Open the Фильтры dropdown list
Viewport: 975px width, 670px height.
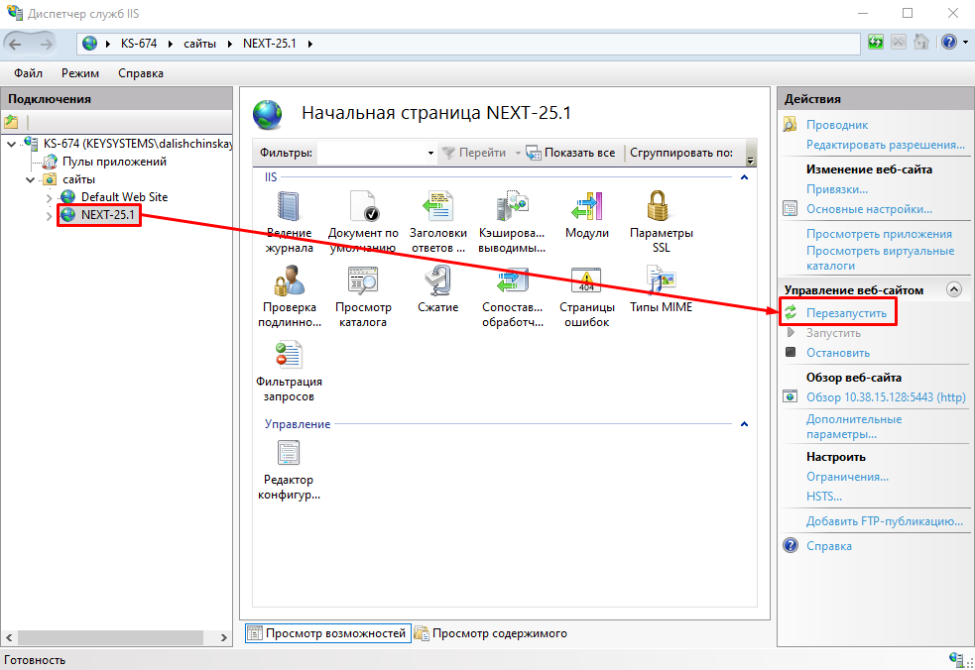tap(430, 154)
